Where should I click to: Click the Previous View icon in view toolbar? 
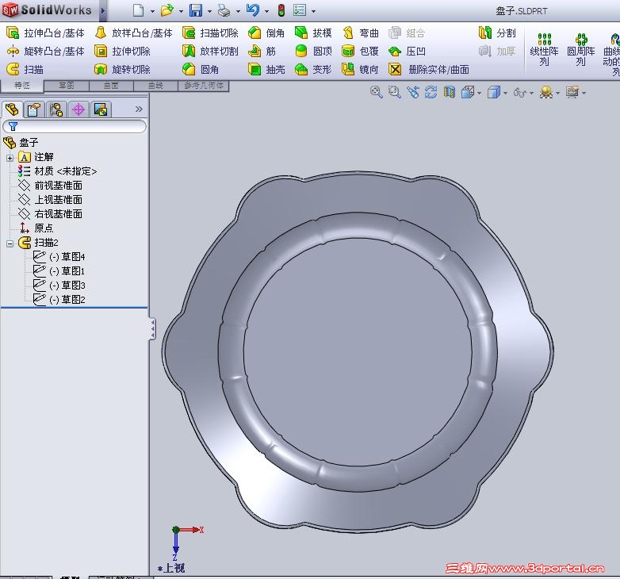coord(412,92)
